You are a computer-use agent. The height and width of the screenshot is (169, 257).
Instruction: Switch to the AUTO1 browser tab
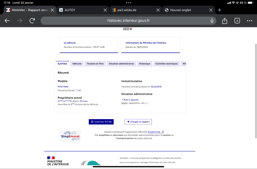click(83, 10)
